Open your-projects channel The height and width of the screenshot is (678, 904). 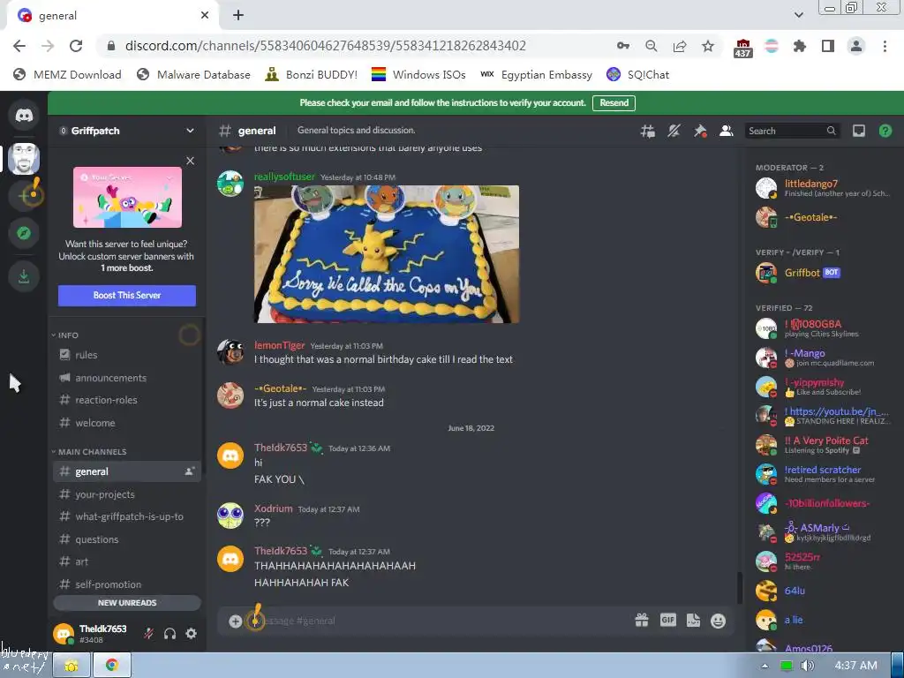[127, 494]
